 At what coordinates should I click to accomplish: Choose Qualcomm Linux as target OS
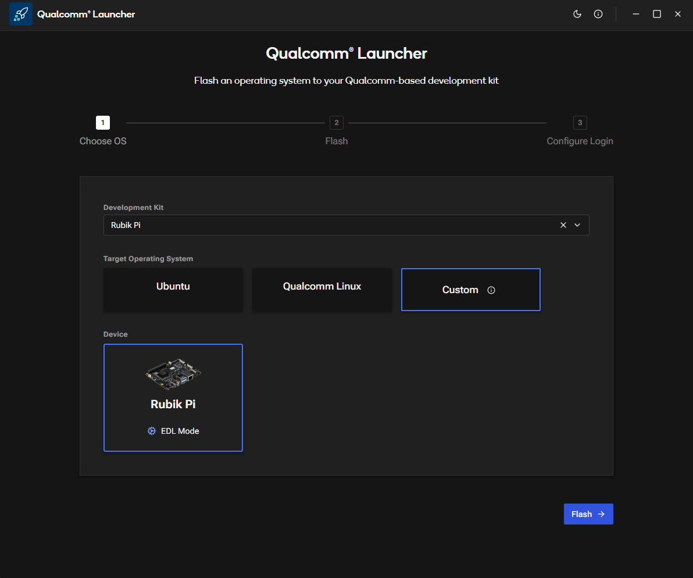pyautogui.click(x=322, y=289)
